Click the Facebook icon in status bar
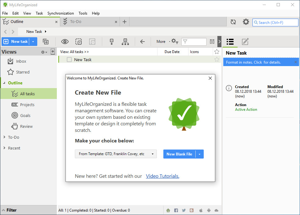Screen dimensions: 300x215 [176, 210]
